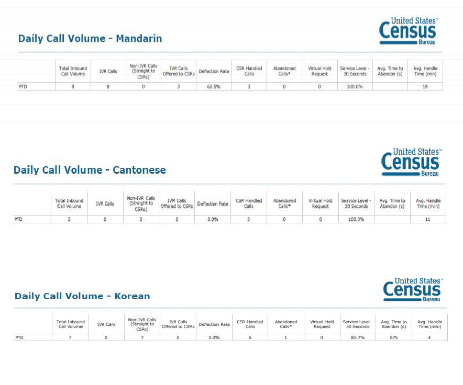
Task: Select Korean Service Level value 85.7%
Action: point(357,337)
